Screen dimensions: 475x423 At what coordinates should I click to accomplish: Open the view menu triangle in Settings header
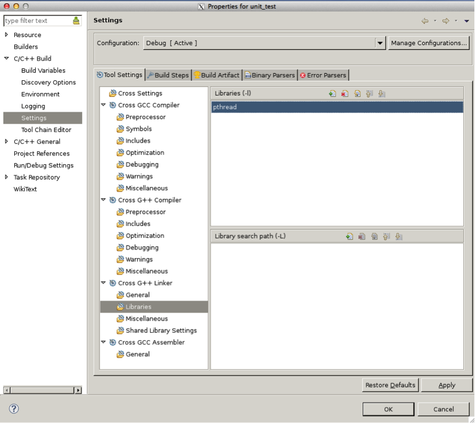pos(466,21)
